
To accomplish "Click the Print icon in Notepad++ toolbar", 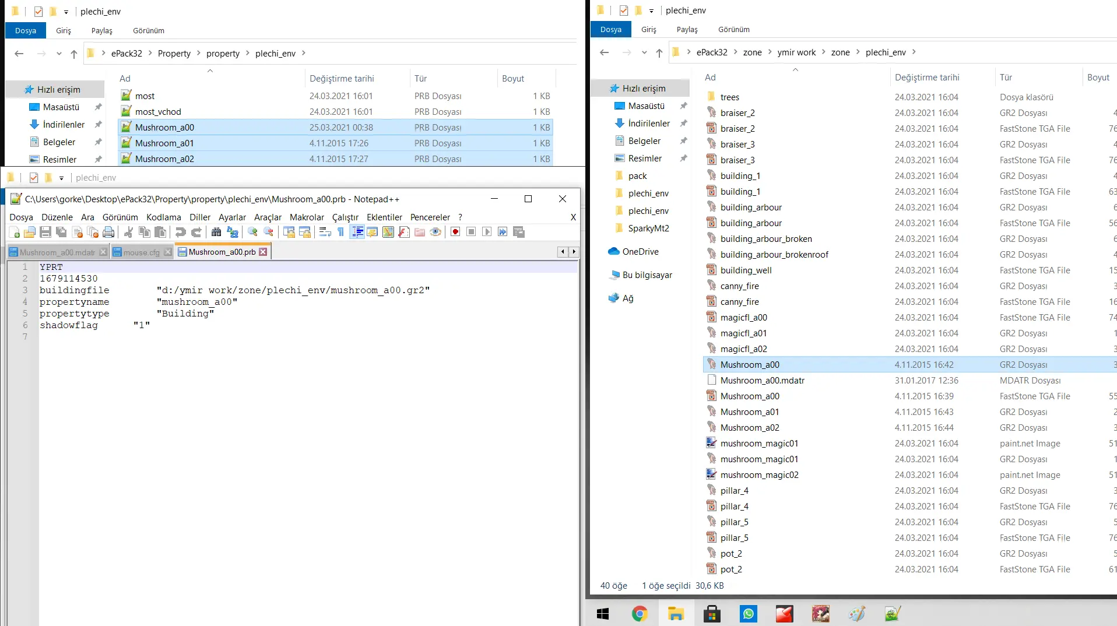I will coord(108,233).
